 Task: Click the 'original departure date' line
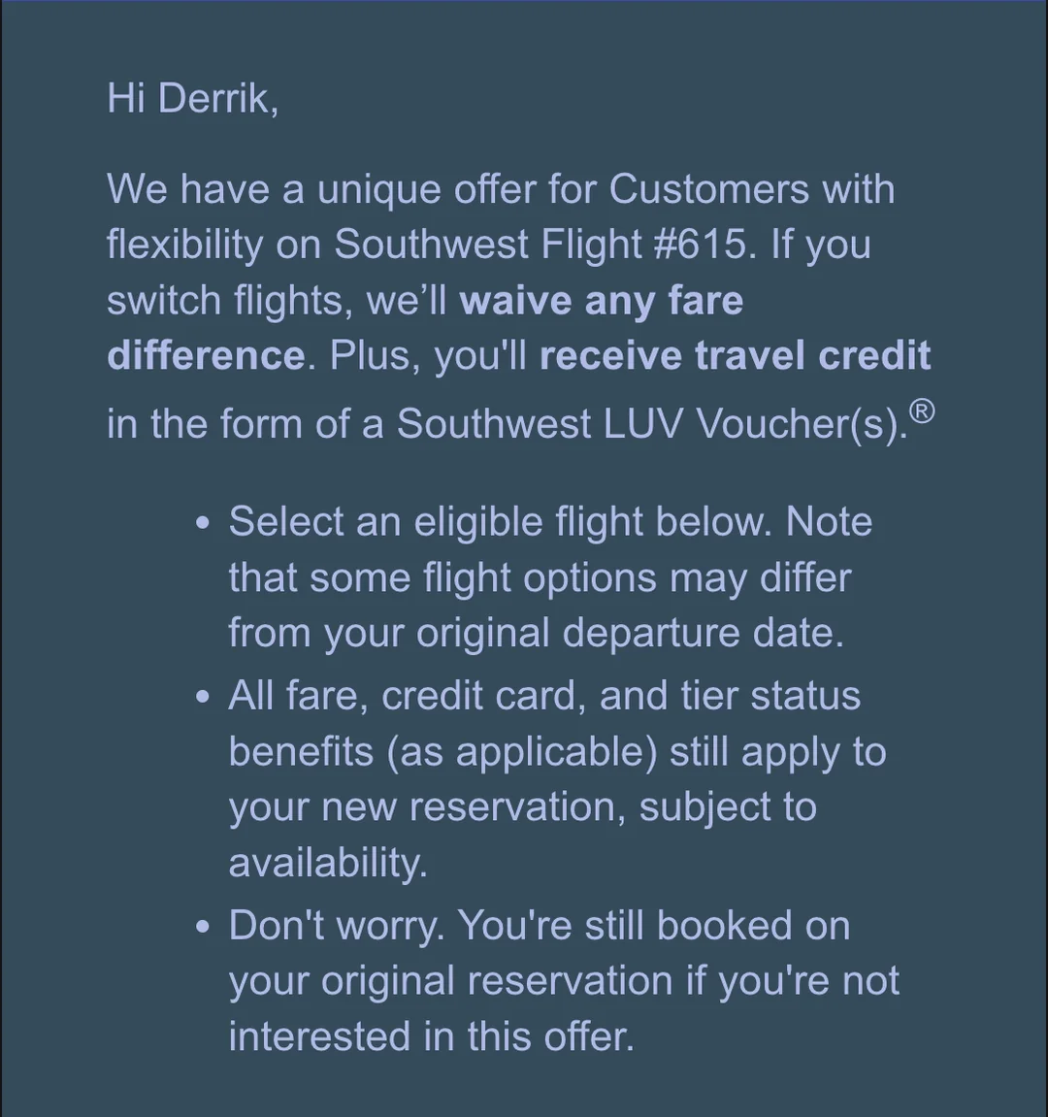pyautogui.click(x=536, y=633)
